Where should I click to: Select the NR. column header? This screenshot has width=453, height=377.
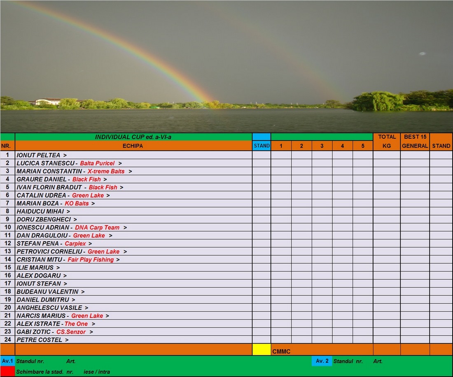coord(7,146)
